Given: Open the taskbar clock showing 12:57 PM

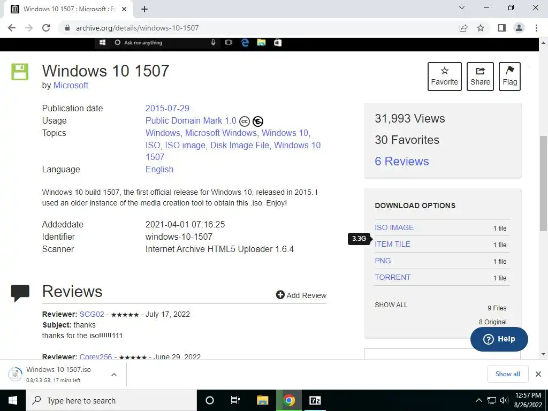Looking at the screenshot, I should coord(528,400).
